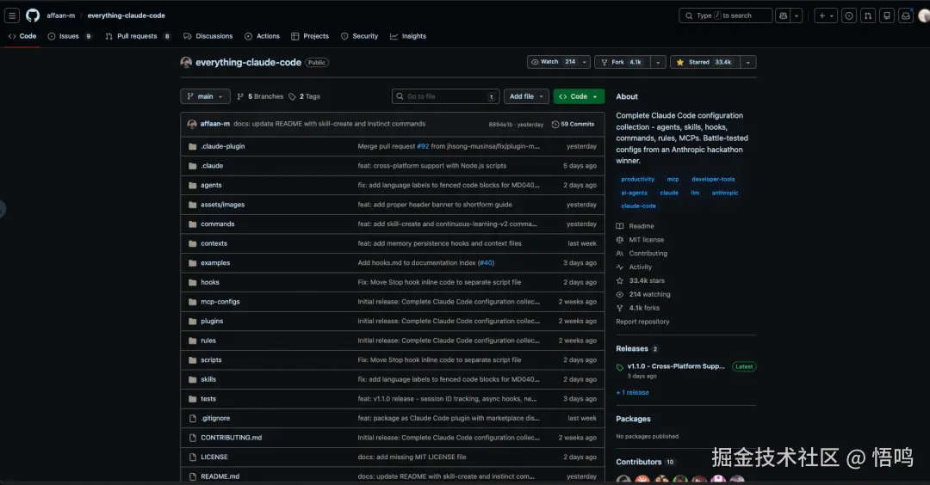The height and width of the screenshot is (485, 930).
Task: Open the hamburger navigation menu
Action: pyautogui.click(x=12, y=16)
